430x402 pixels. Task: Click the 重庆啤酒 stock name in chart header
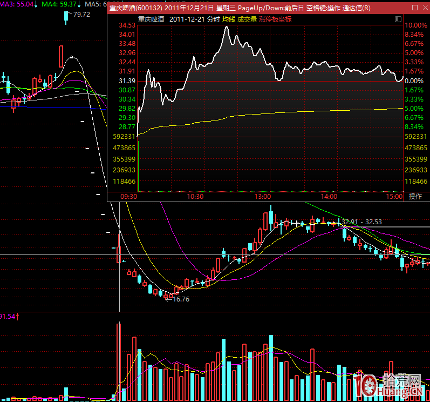(151, 19)
